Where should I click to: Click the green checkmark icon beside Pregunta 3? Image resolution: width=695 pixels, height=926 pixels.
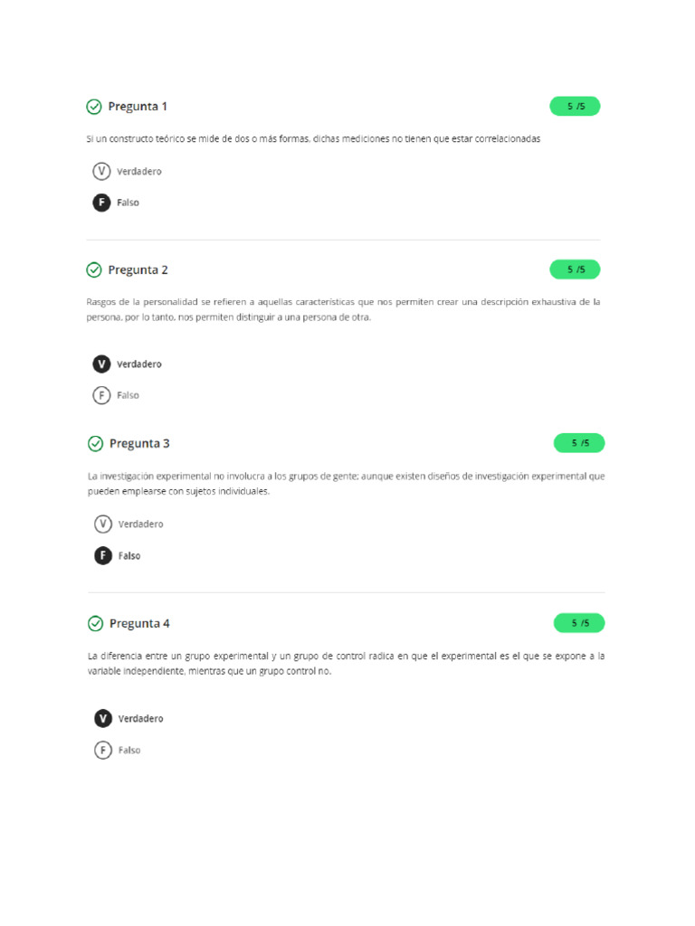click(x=95, y=443)
